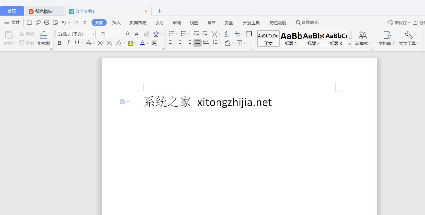
Task: Open 文档助手 on the right
Action: pyautogui.click(x=386, y=37)
